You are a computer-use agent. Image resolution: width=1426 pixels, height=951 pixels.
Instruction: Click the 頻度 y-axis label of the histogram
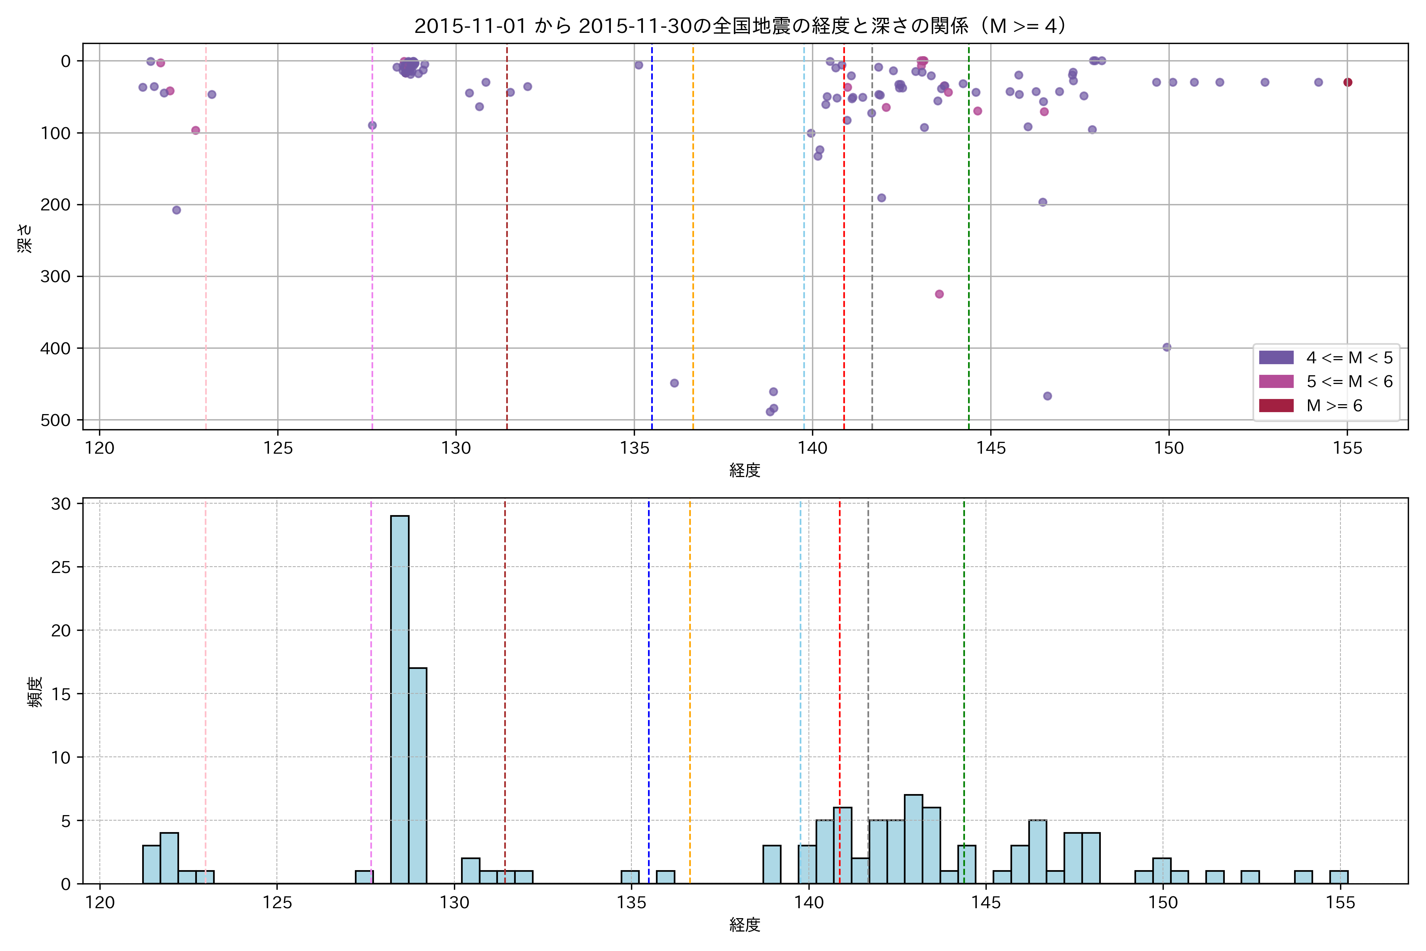click(x=35, y=691)
